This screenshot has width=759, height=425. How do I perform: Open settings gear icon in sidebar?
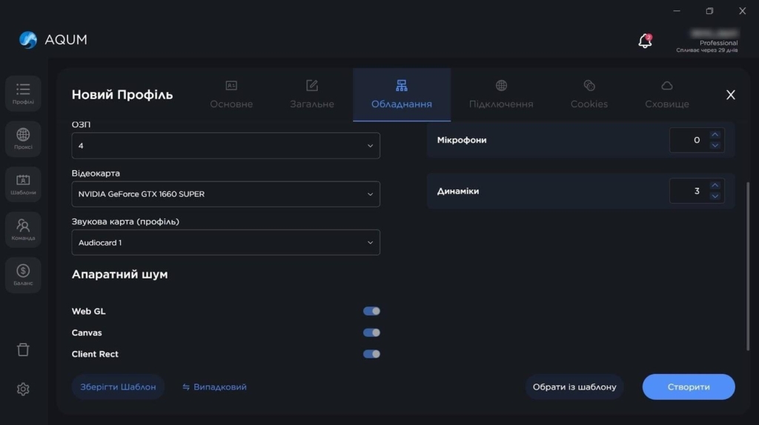23,389
